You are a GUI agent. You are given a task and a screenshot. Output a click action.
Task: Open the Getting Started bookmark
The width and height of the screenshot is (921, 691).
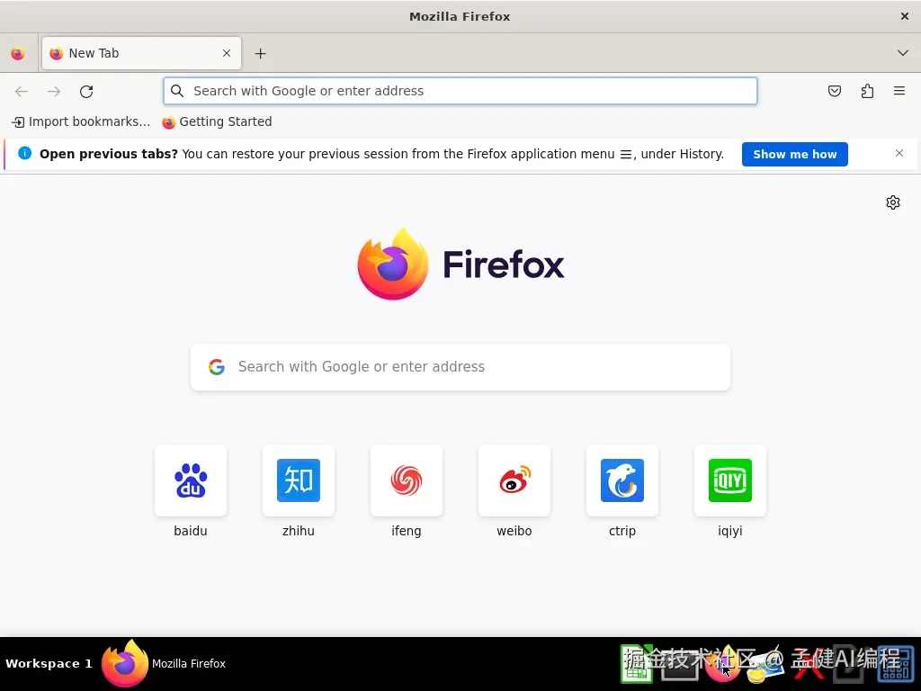[218, 121]
